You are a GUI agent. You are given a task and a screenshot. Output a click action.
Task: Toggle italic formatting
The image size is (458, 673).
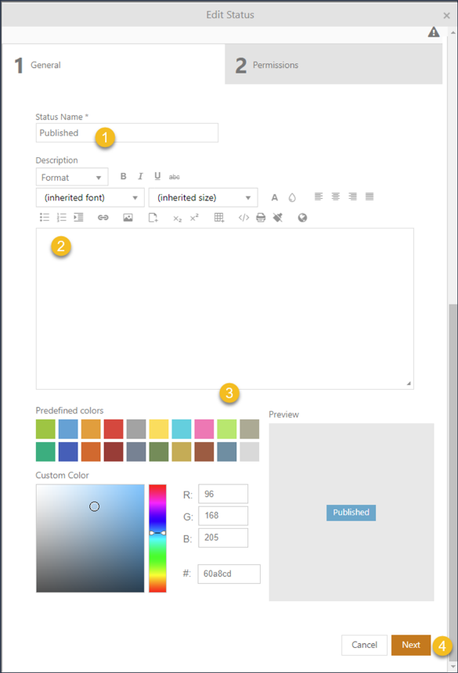(140, 176)
